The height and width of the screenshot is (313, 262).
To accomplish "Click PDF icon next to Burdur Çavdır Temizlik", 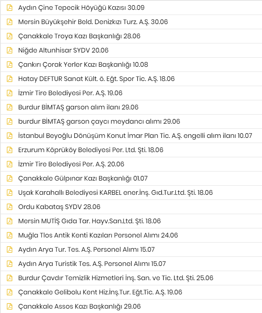I will tap(9, 278).
